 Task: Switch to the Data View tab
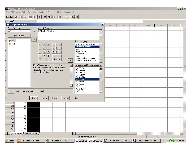pos(17,133)
